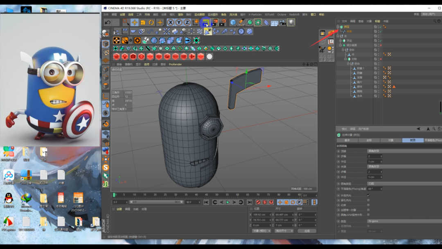The height and width of the screenshot is (249, 442).
Task: Click the Camera object icon
Action: point(283,22)
